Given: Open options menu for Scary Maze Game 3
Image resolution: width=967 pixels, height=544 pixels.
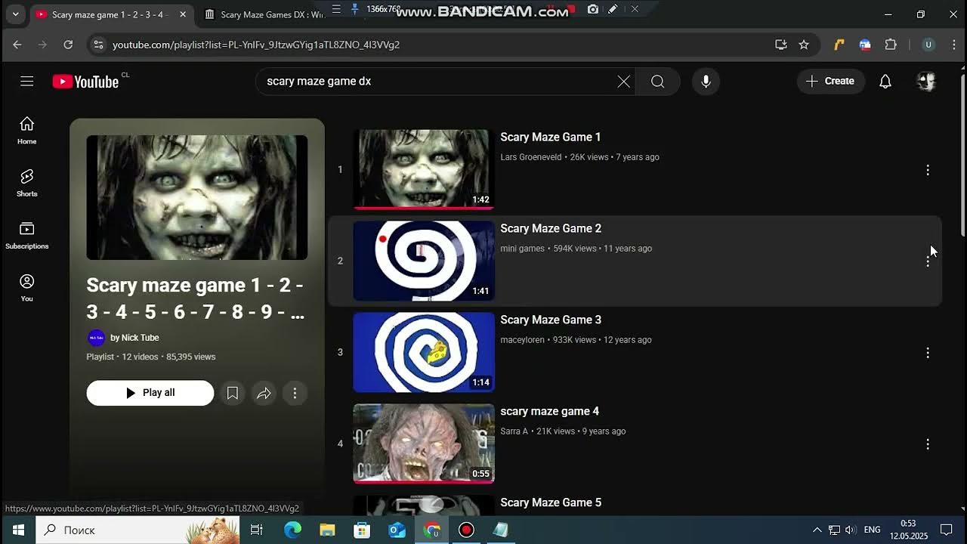Looking at the screenshot, I should [928, 353].
